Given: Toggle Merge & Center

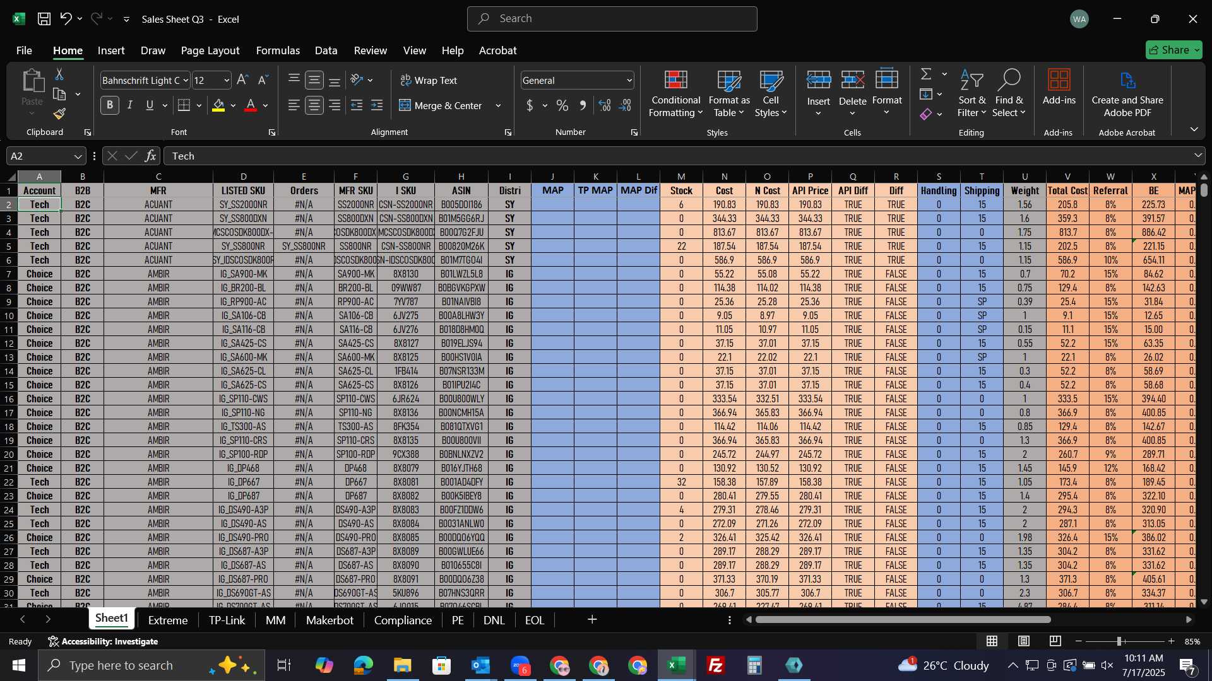Looking at the screenshot, I should pos(441,105).
